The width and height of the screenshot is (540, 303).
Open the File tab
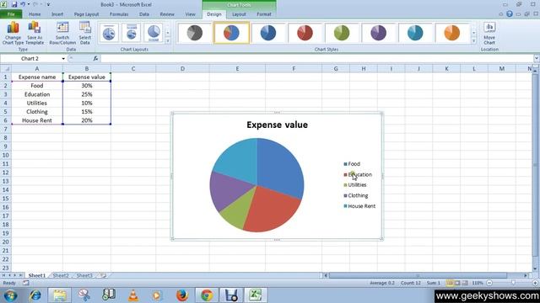coord(11,14)
